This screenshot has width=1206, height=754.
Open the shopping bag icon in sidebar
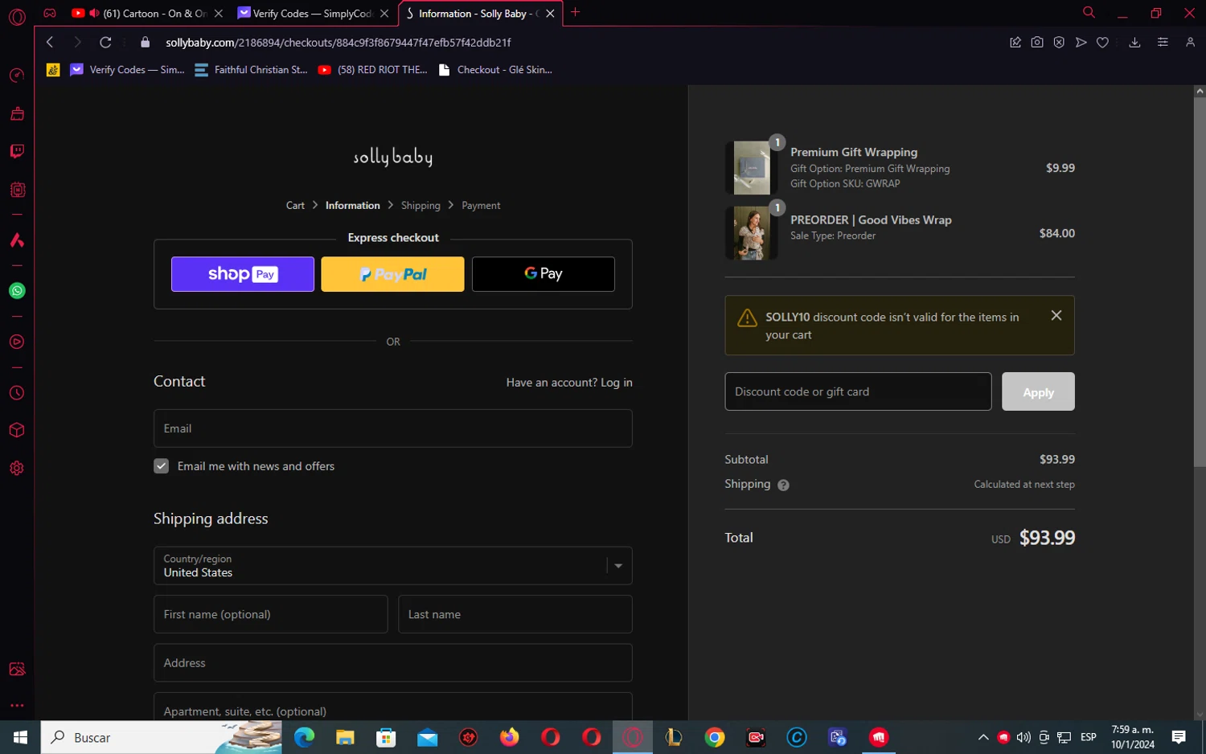pos(17,113)
